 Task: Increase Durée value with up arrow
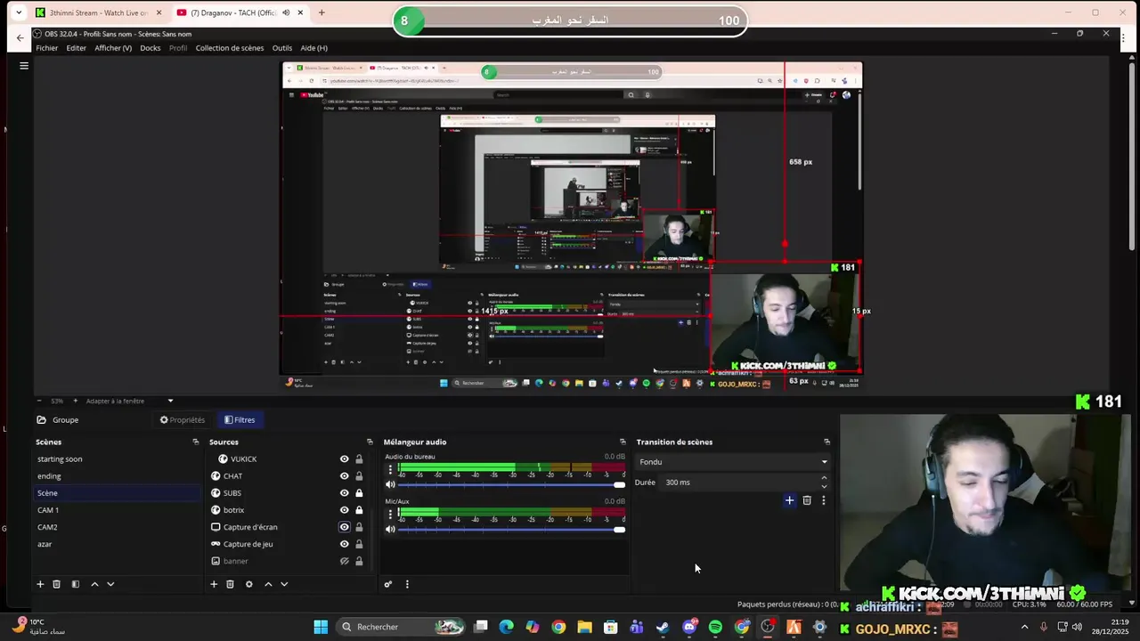pos(824,478)
